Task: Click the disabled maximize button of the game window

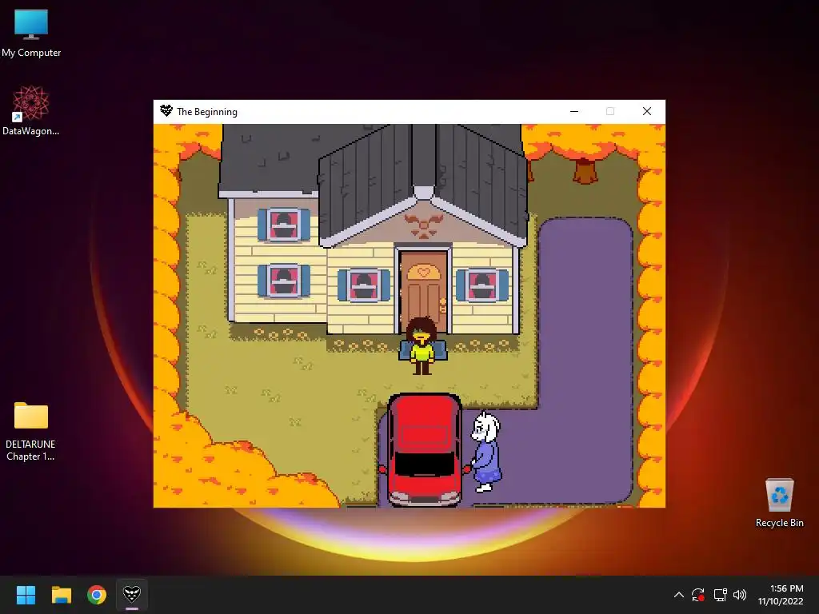Action: coord(610,111)
